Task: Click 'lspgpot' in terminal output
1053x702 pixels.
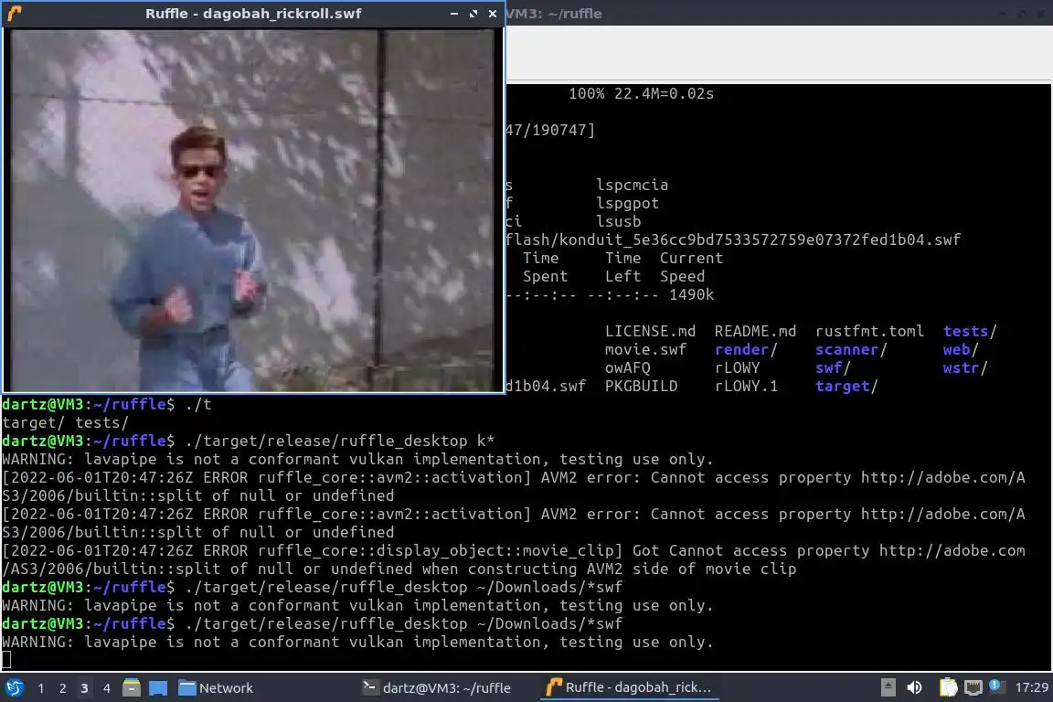Action: [627, 203]
